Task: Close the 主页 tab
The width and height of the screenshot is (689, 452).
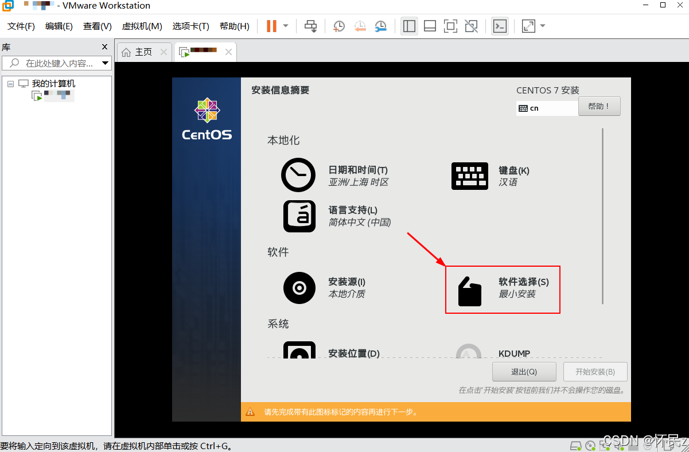Action: [164, 52]
